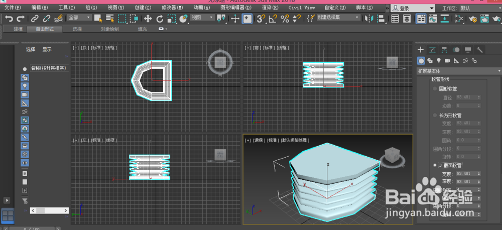Click the Undo arrow icon
Viewport: 502px width, 230px height.
point(9,19)
